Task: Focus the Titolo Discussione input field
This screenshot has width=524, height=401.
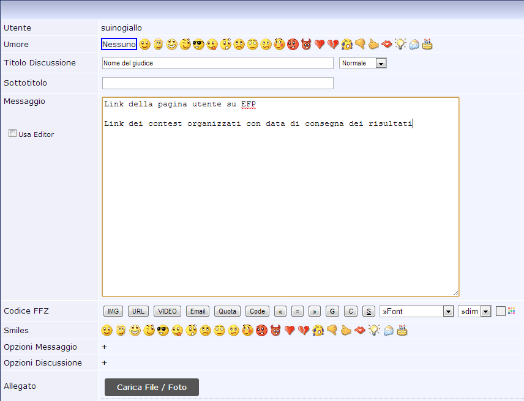Action: (218, 63)
